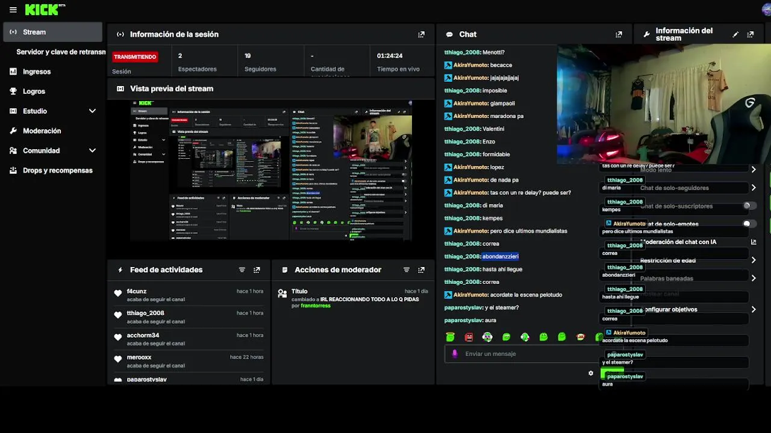Pop out the Feed de actividades panel

(257, 270)
